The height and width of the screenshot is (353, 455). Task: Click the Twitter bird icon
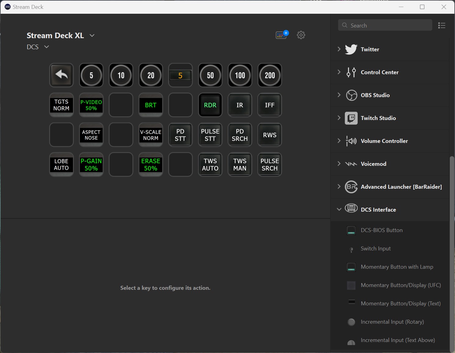[351, 49]
